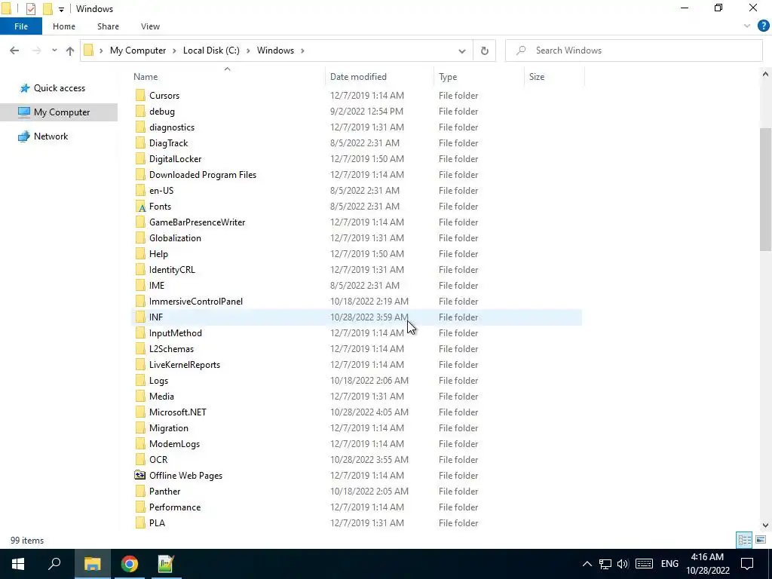Select the IdentityCRL folder name
The width and height of the screenshot is (772, 579).
172,270
